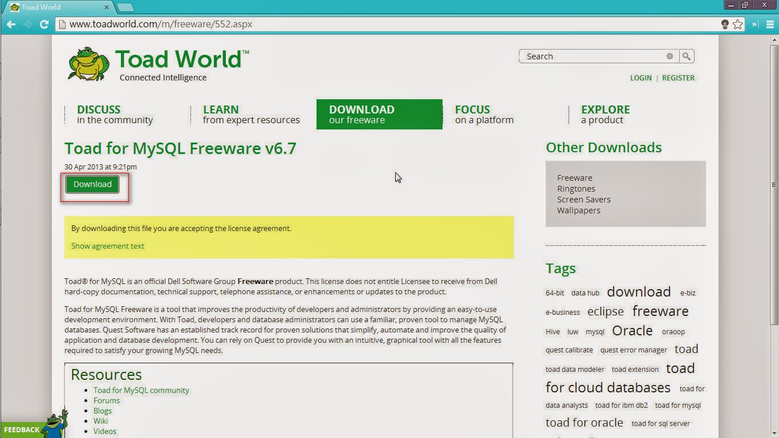
Task: Open the Screen Savers download link
Action: coord(584,200)
